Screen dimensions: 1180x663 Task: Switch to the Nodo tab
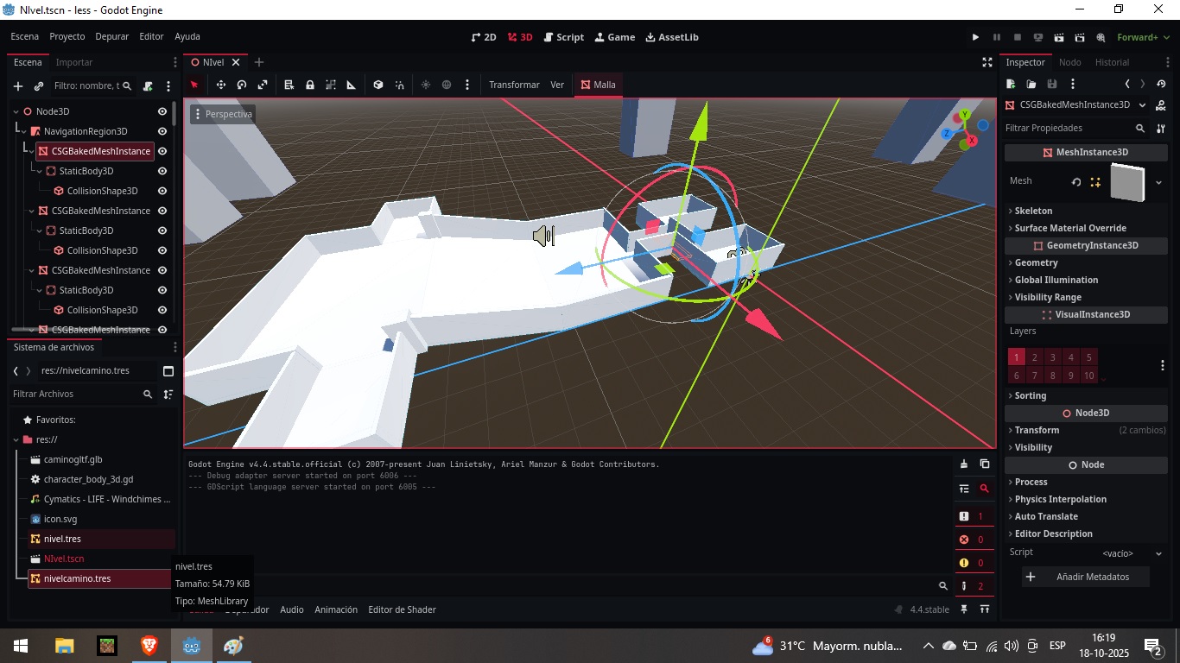pyautogui.click(x=1070, y=62)
